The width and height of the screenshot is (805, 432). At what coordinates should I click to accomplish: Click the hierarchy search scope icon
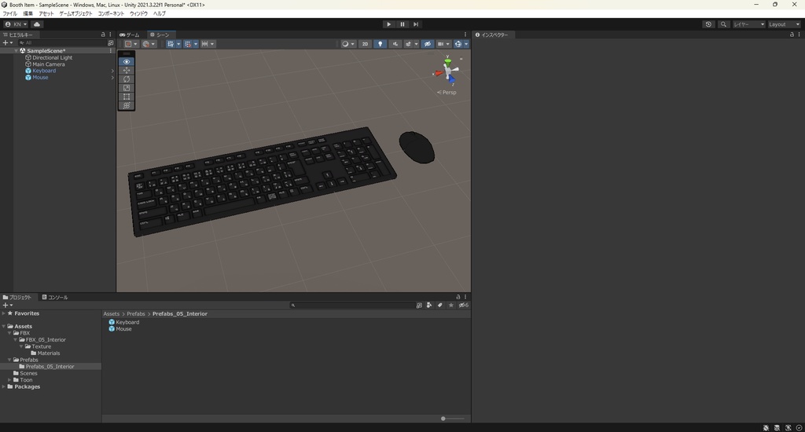[110, 43]
